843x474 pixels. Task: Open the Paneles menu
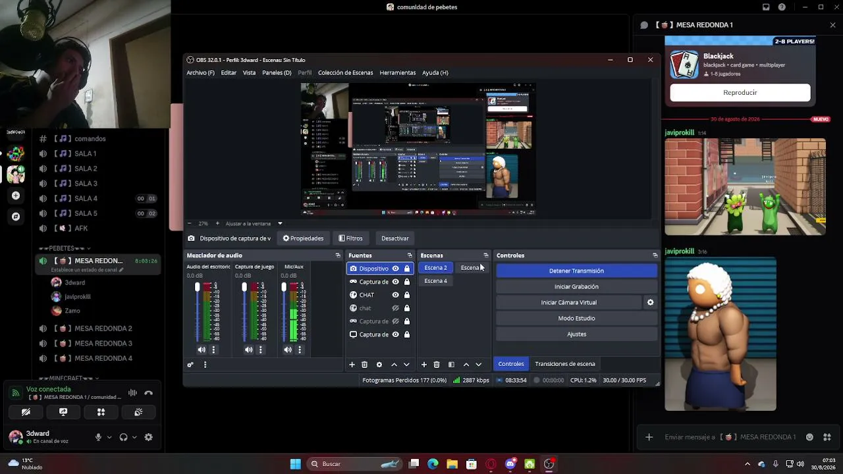[x=277, y=72]
